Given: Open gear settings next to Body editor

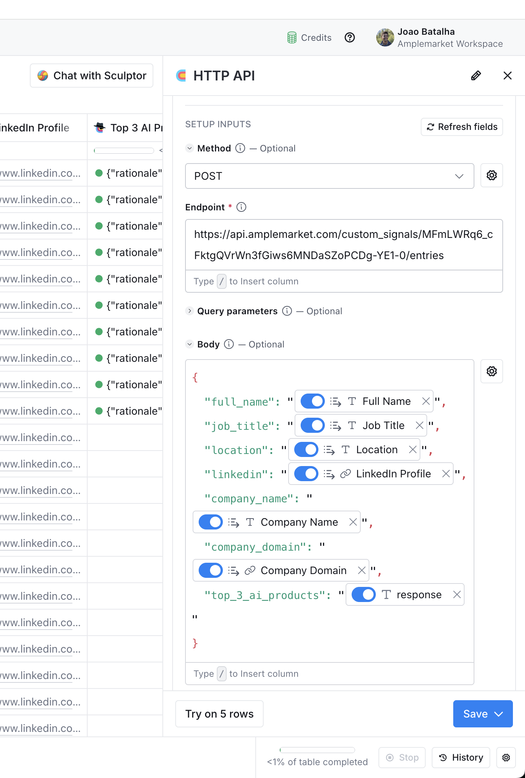Looking at the screenshot, I should tap(491, 371).
